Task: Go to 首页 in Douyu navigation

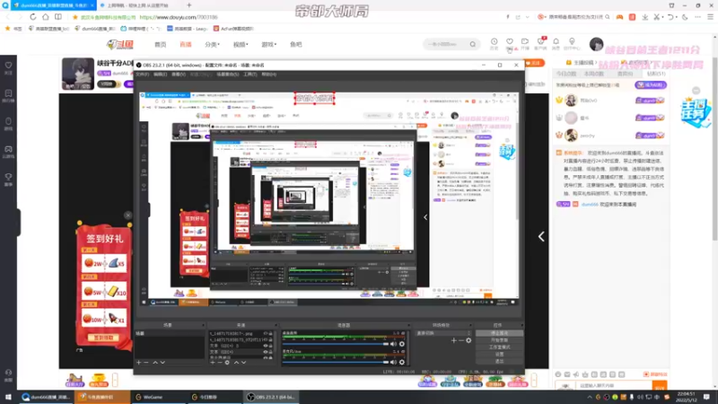Action: click(x=161, y=44)
